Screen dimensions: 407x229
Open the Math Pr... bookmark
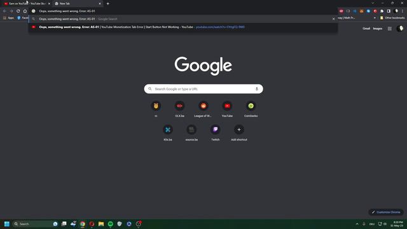(347, 18)
